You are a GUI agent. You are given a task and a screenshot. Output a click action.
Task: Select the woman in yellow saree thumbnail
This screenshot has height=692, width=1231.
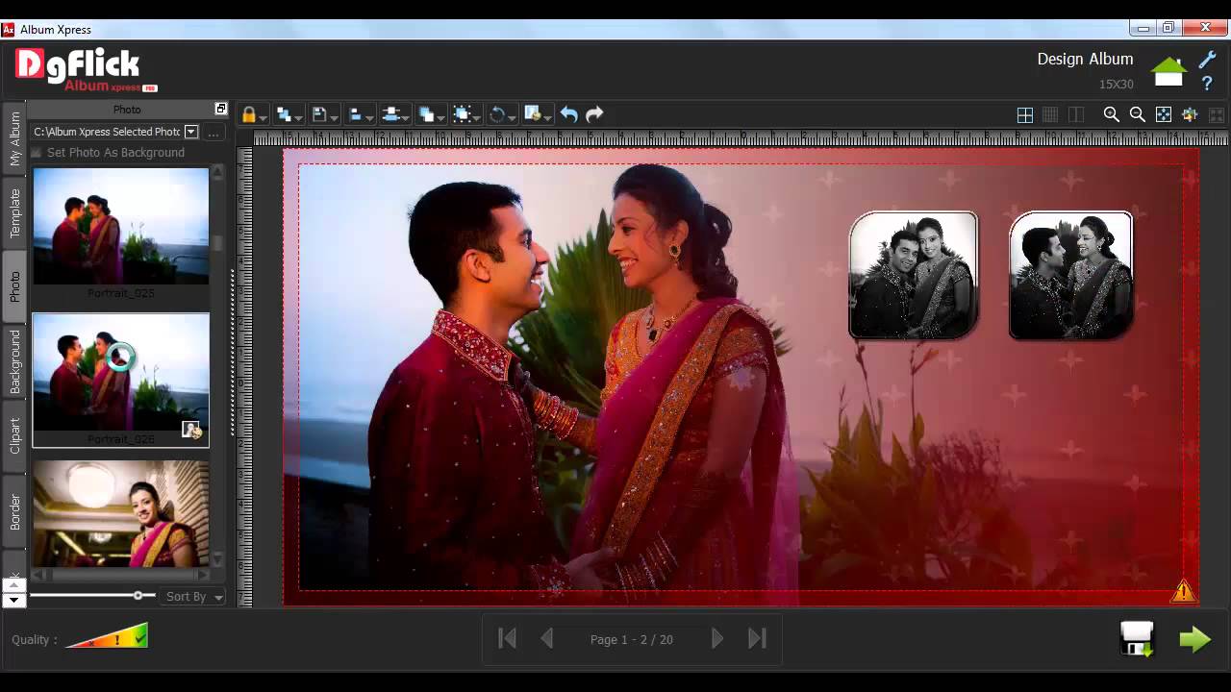click(x=121, y=513)
